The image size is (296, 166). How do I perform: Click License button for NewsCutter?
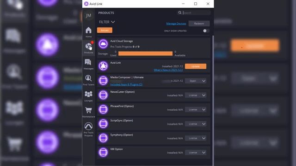[193, 95]
